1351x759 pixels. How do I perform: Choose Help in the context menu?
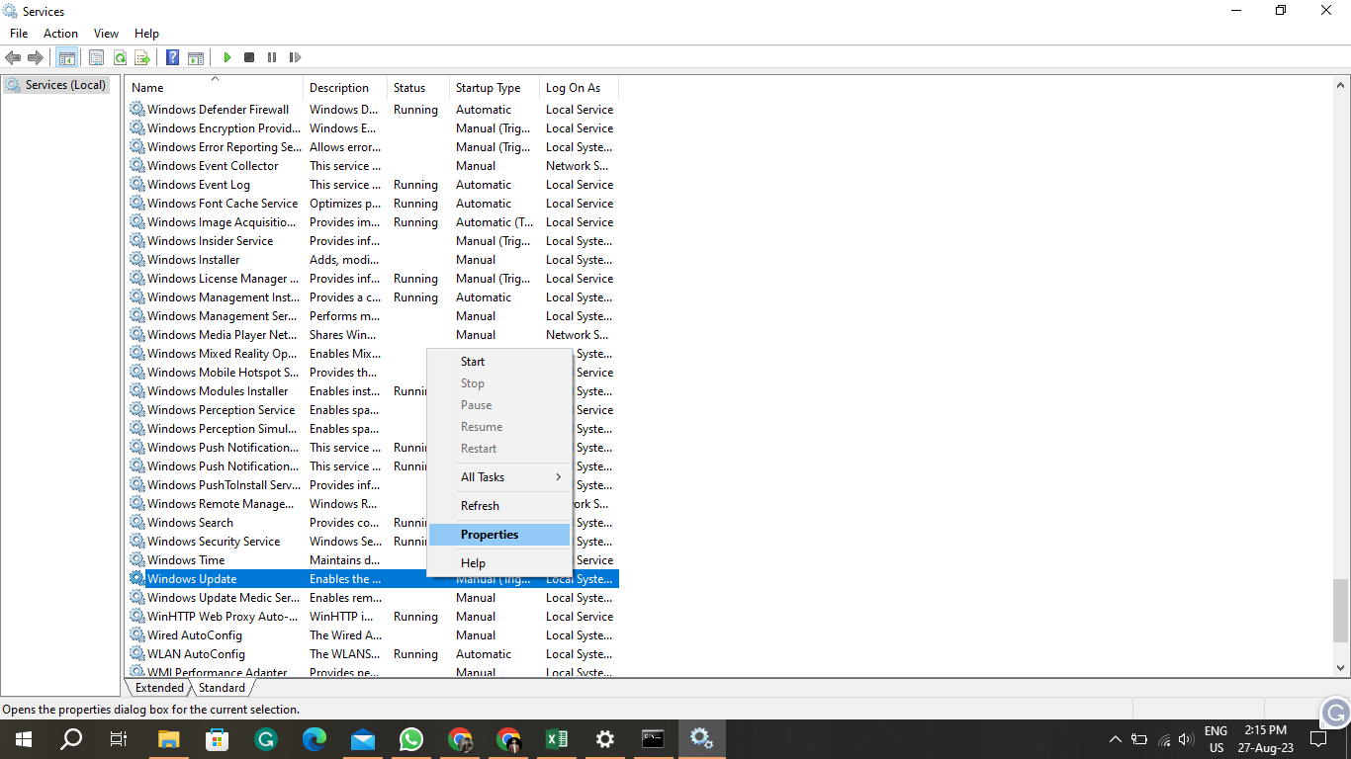point(499,563)
